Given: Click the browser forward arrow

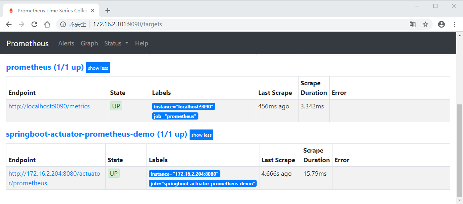Looking at the screenshot, I should pyautogui.click(x=22, y=24).
